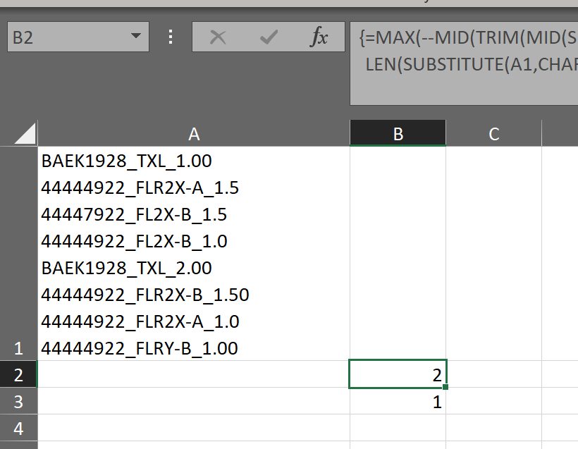
Task: Select empty cell A2
Action: coord(194,374)
